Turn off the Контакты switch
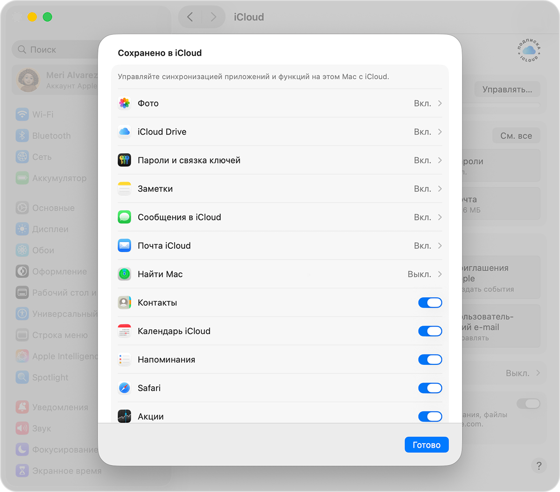The image size is (560, 492). point(430,302)
